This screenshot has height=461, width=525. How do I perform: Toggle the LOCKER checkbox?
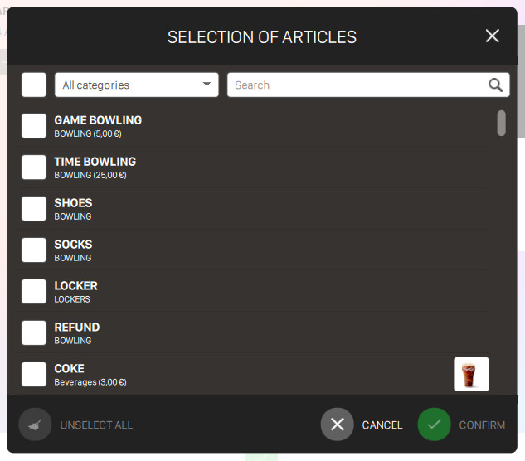(x=34, y=292)
